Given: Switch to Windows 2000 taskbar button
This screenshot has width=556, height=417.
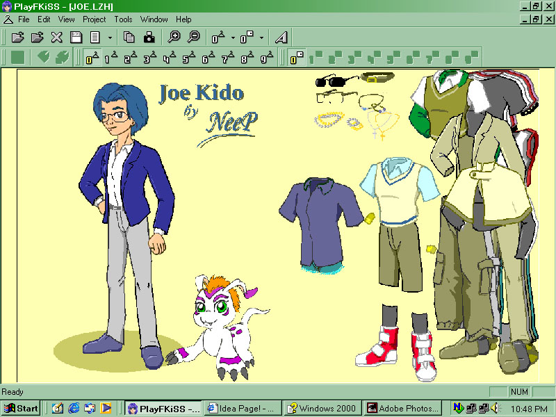Looking at the screenshot, I should click(323, 409).
